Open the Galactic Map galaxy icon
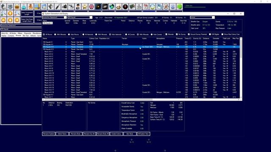Viewport: 271px width, 152px height. [105, 7]
